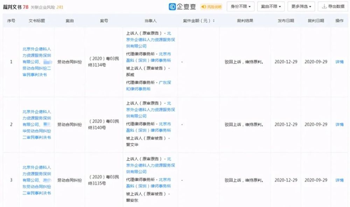Click row 1 publish date 2020-12-29
The height and width of the screenshot is (207, 350).
tap(286, 62)
